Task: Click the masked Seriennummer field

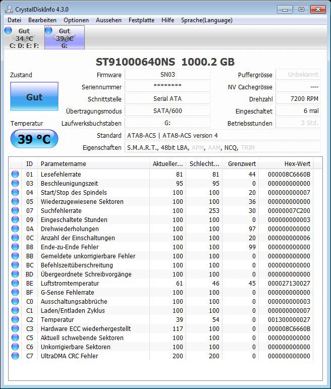Action: [x=168, y=87]
